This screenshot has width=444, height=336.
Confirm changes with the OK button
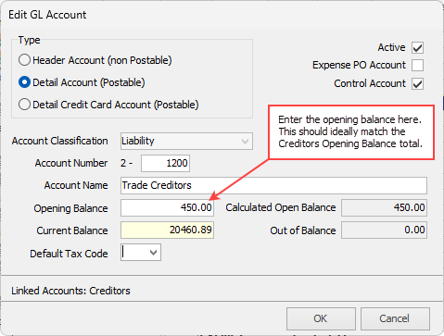point(321,318)
